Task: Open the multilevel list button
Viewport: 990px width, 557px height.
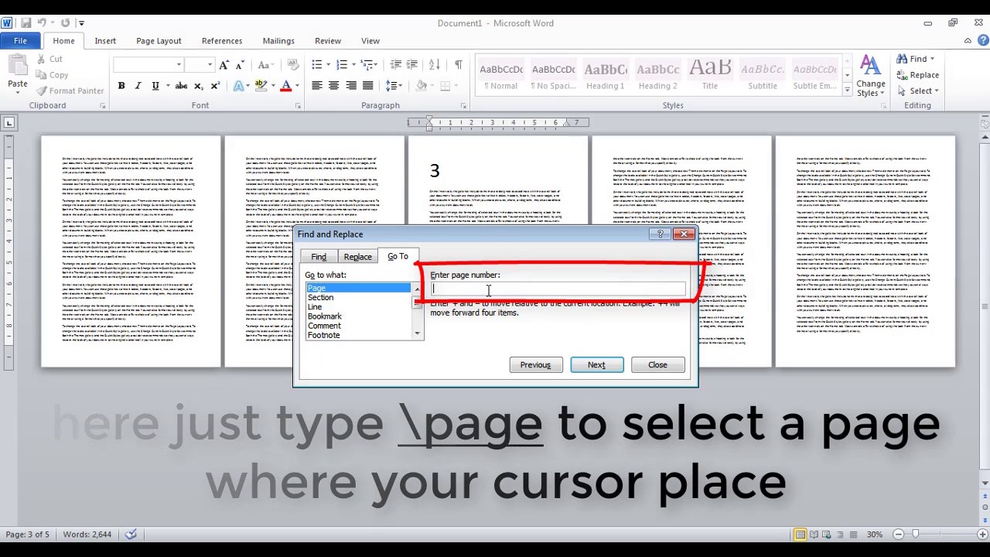Action: click(367, 65)
